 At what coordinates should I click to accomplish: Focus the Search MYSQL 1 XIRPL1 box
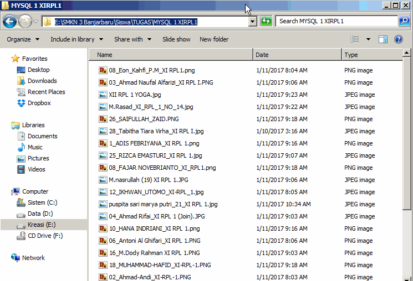click(336, 21)
